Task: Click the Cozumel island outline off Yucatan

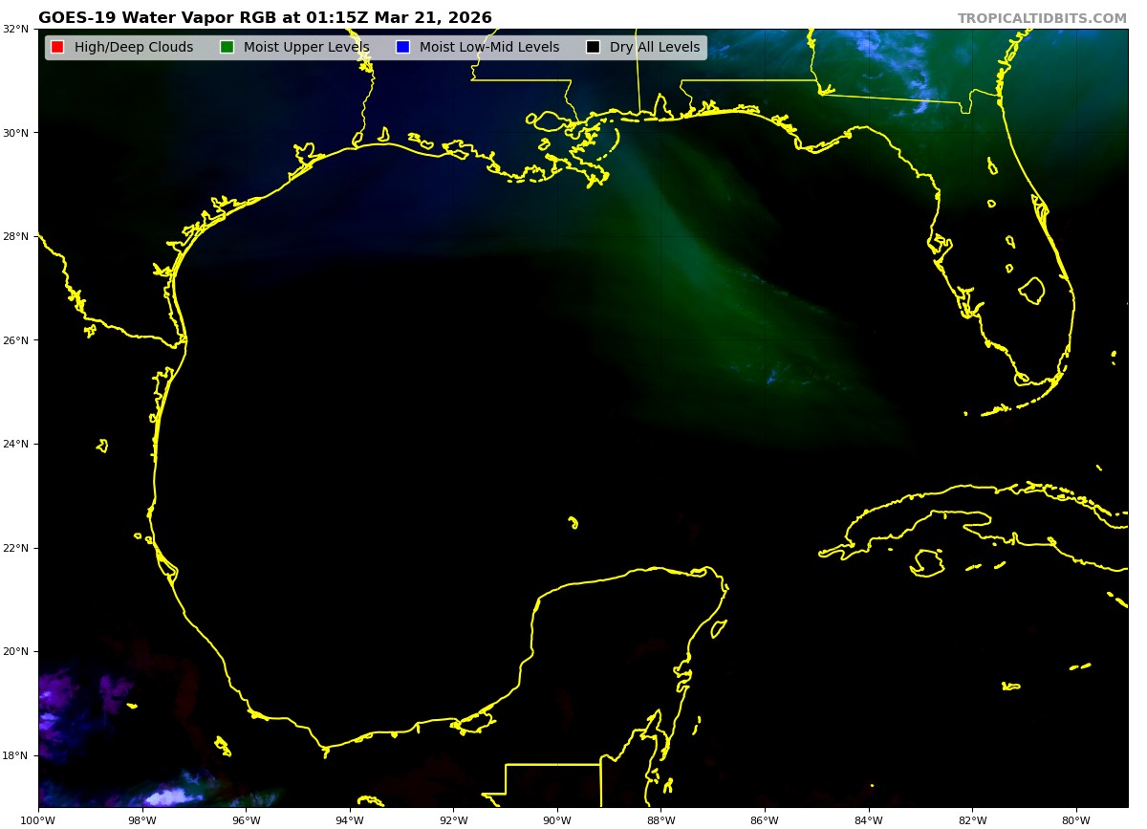Action: click(x=718, y=628)
